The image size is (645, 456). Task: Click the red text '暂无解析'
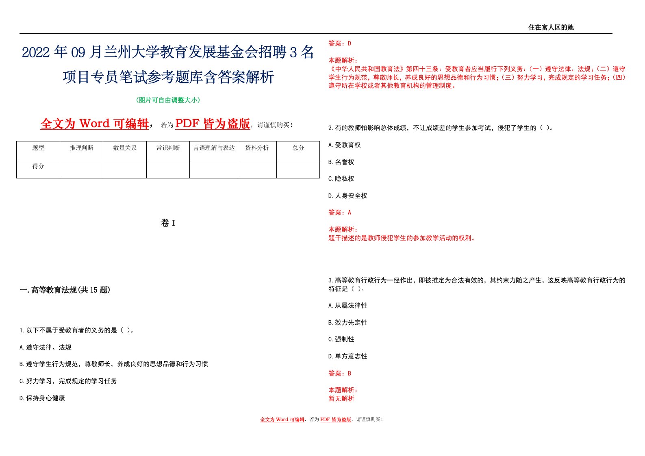pos(341,399)
